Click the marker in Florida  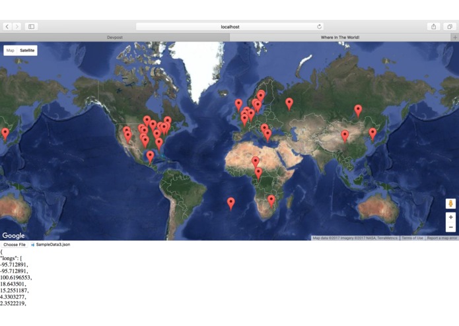coord(159,144)
